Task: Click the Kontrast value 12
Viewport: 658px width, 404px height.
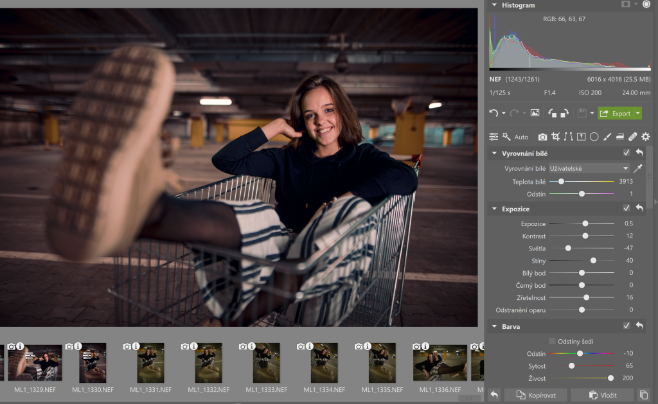Action: (x=630, y=236)
